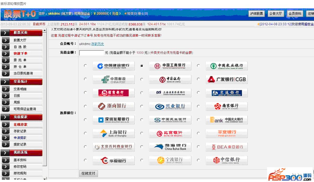The width and height of the screenshot is (314, 182).
Task: Open the 公告大厅 top tab
Action: pos(276,14)
